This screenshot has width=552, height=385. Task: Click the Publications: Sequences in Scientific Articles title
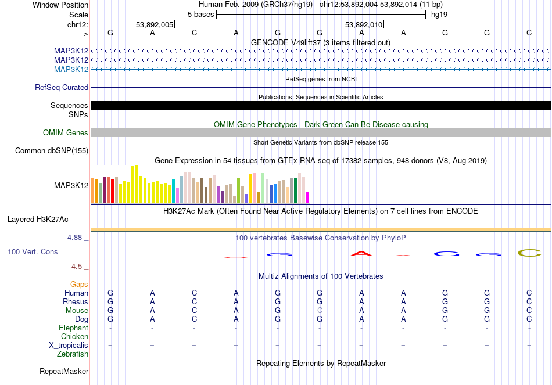click(321, 97)
